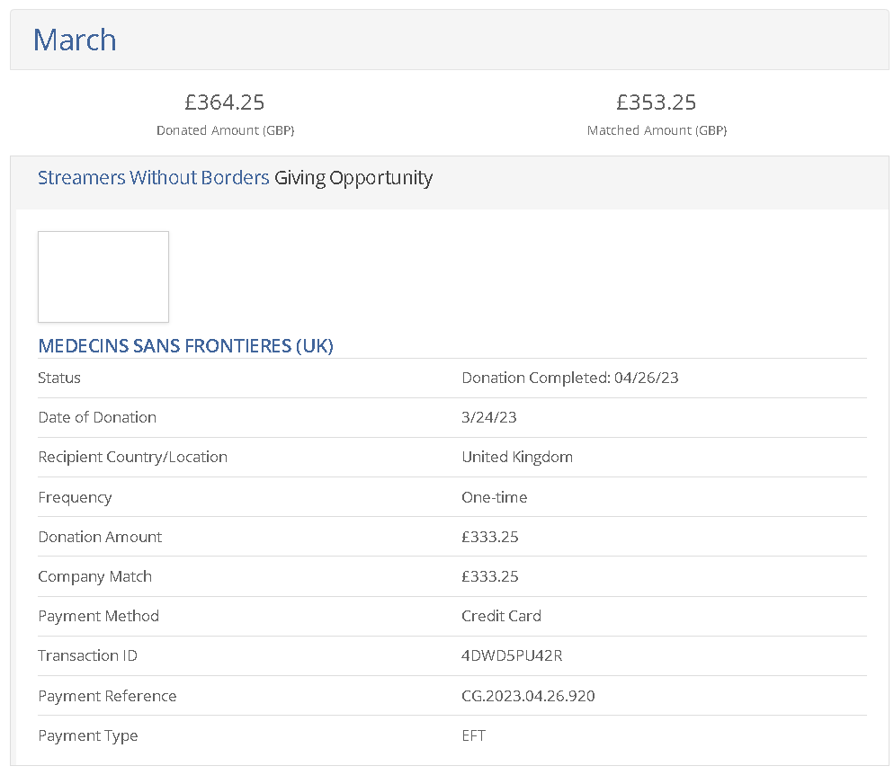Click the United Kingdom recipient location value

pyautogui.click(x=517, y=457)
